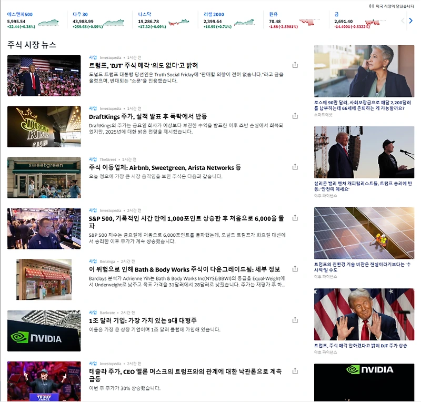Open headline DraftKings 주가, 실적 발표 후 폭락에서 반등
The width and height of the screenshot is (421, 402).
(x=148, y=116)
